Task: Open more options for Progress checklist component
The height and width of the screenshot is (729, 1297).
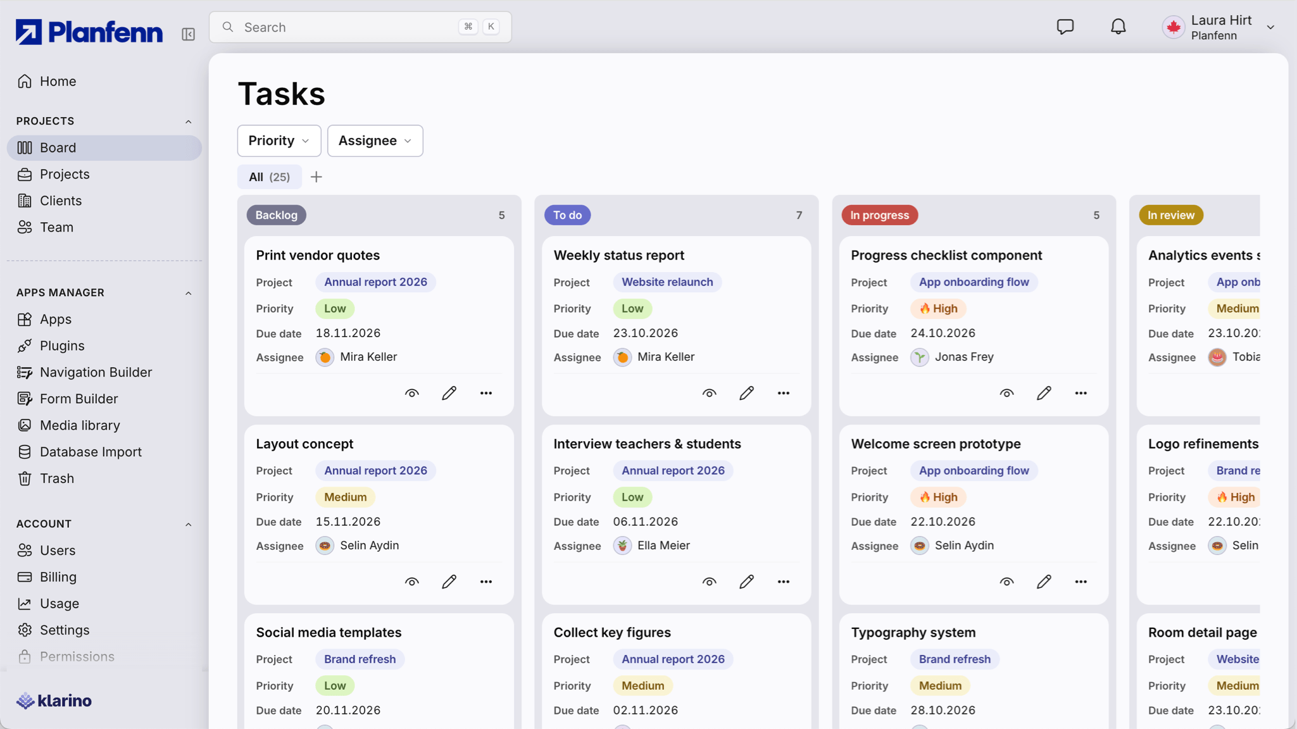Action: click(x=1081, y=393)
